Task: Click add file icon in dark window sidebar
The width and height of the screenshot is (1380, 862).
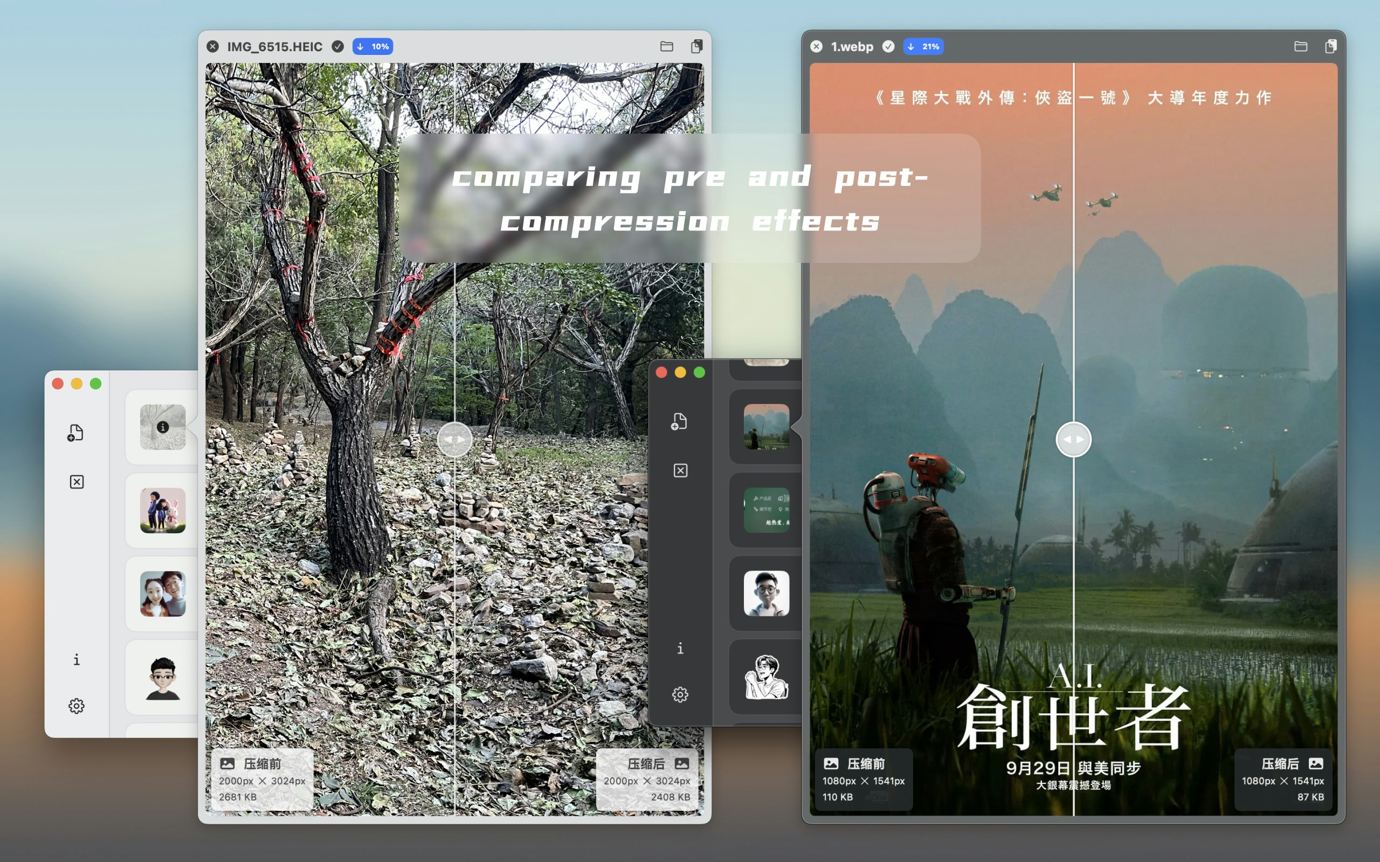Action: click(x=679, y=421)
